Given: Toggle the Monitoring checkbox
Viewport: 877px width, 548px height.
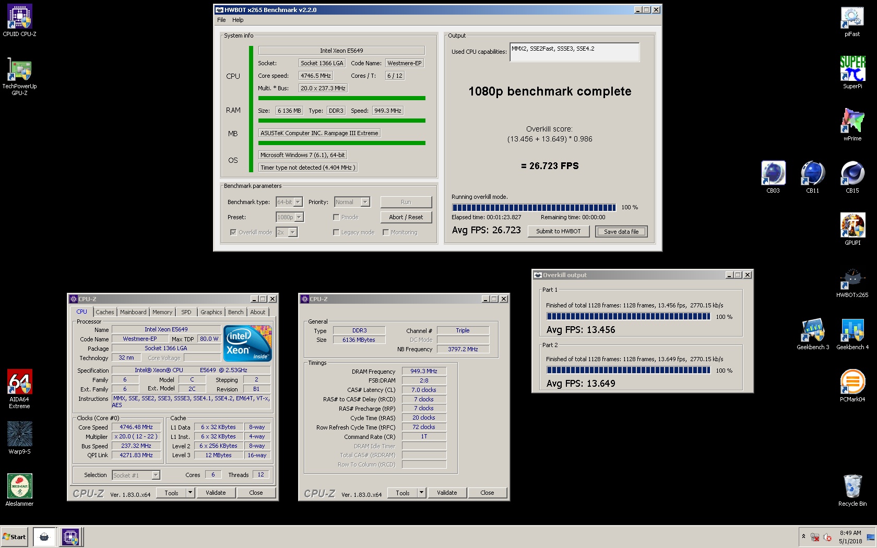Looking at the screenshot, I should tap(386, 232).
